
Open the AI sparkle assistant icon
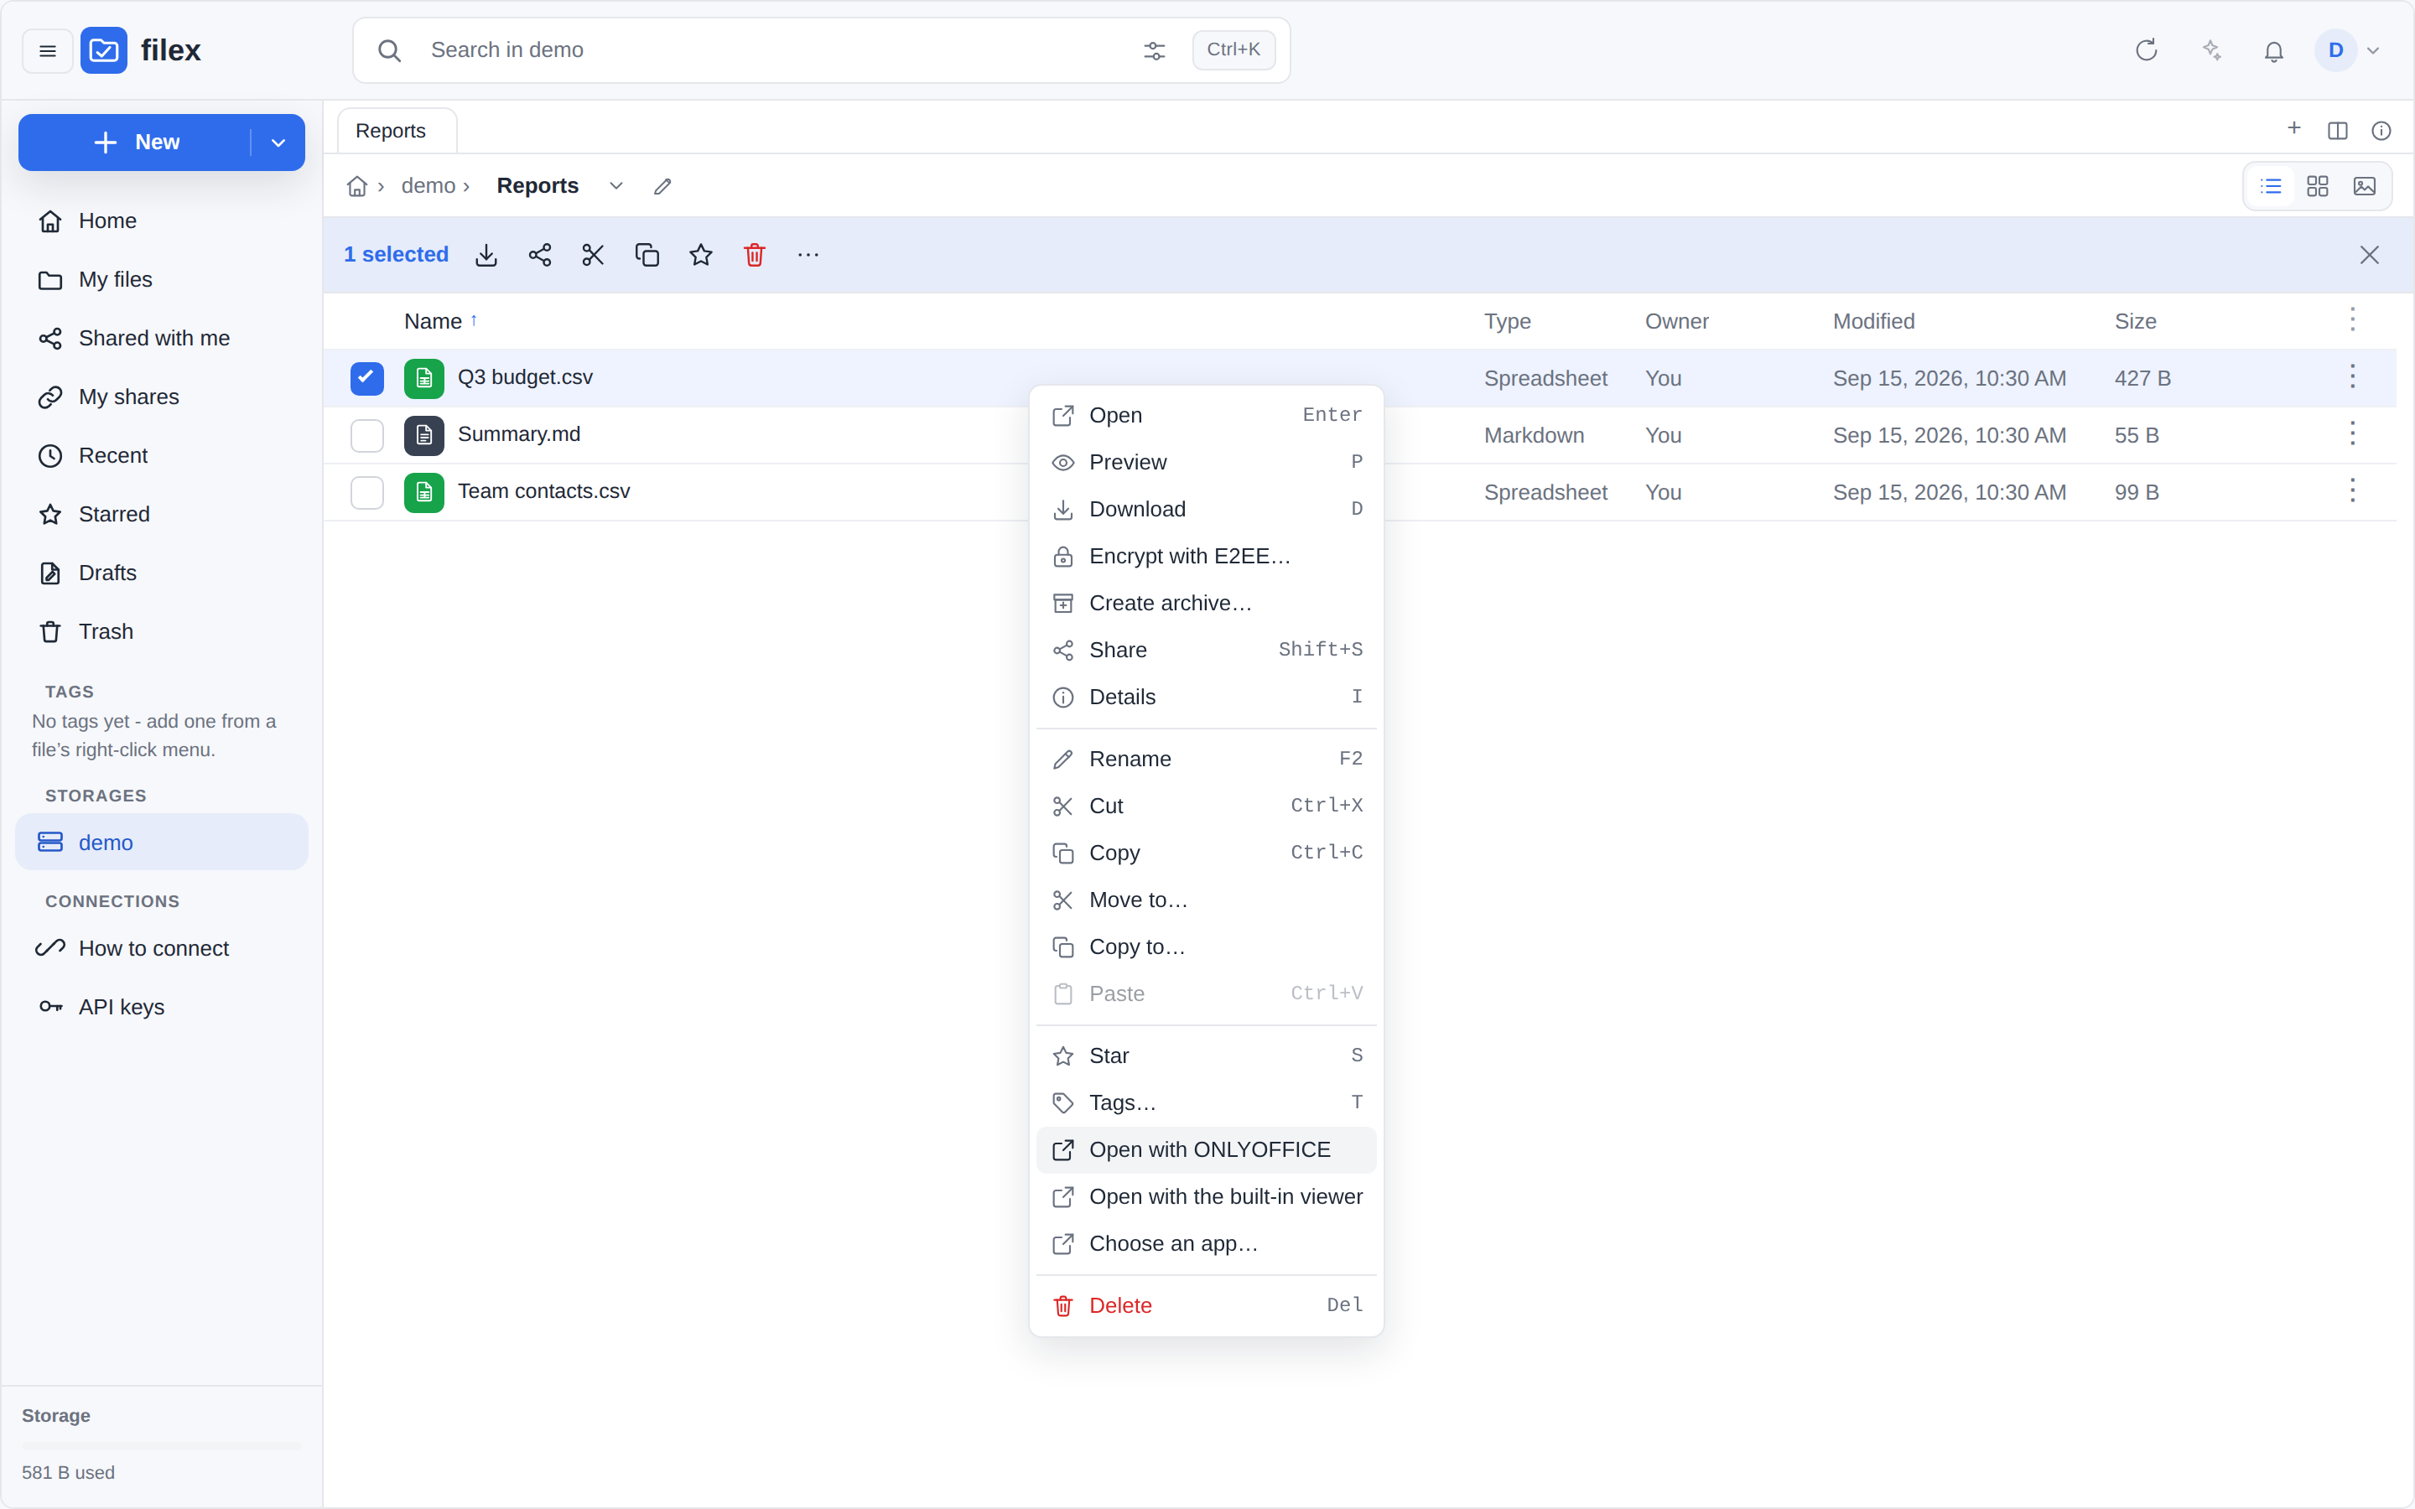click(x=2211, y=50)
